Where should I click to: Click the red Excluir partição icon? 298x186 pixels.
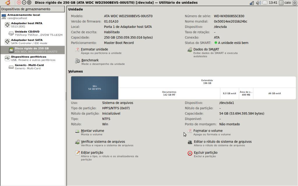click(x=190, y=153)
